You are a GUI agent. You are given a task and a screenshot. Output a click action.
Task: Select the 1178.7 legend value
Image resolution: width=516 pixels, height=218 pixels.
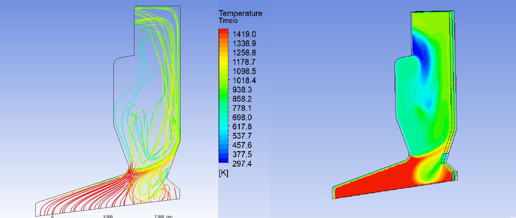244,62
